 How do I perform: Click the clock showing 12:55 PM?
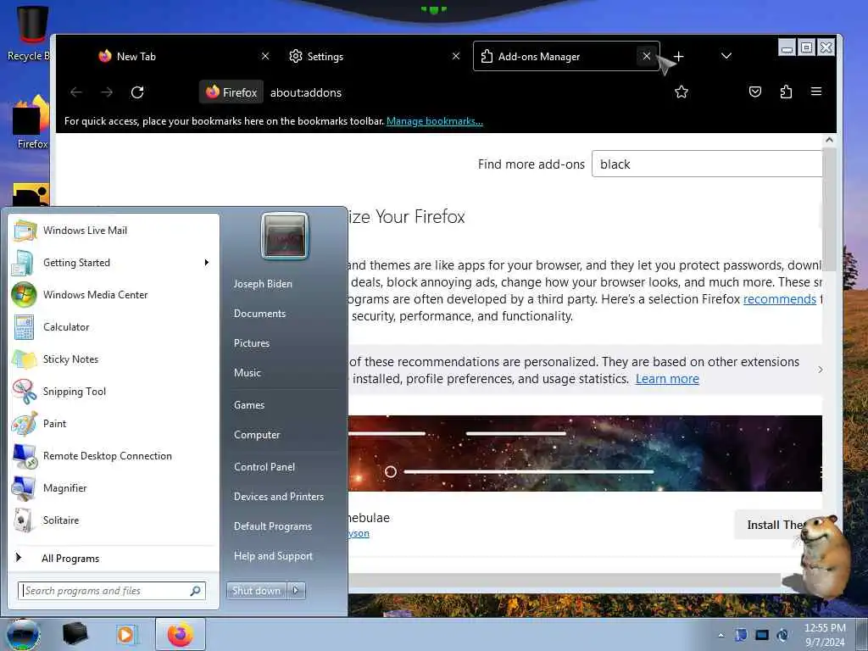click(825, 628)
